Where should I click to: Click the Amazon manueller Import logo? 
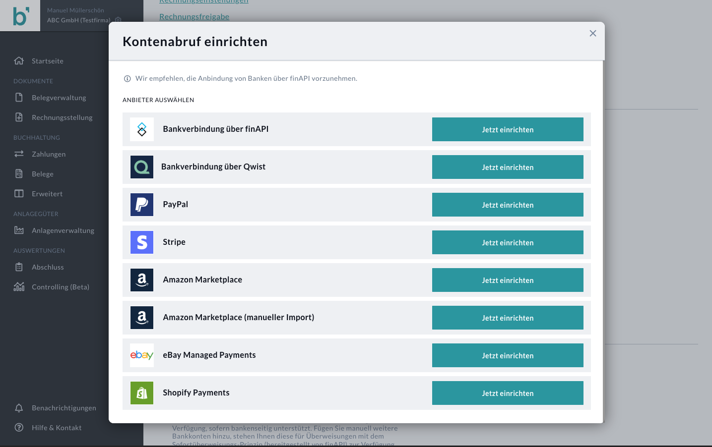(x=142, y=318)
